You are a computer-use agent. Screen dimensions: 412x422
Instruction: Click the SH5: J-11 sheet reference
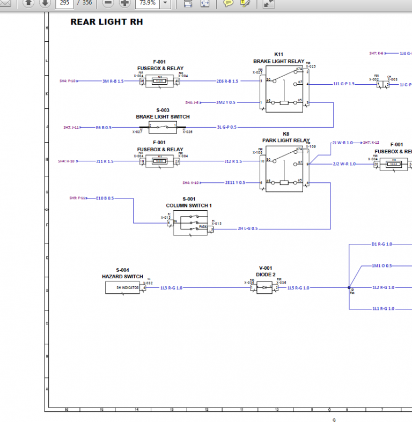71,127
